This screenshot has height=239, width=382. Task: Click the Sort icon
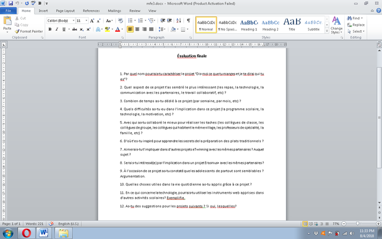pyautogui.click(x=178, y=21)
